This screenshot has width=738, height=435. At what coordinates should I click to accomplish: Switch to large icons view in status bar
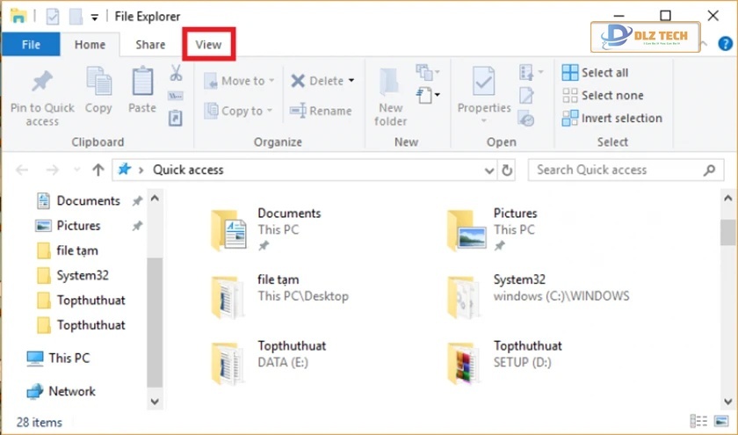point(720,422)
